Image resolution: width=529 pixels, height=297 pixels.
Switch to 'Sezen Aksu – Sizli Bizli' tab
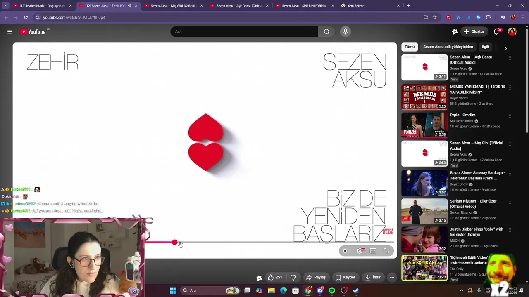click(x=304, y=6)
